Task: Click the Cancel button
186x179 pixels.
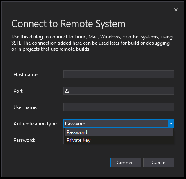Action: coord(159,162)
